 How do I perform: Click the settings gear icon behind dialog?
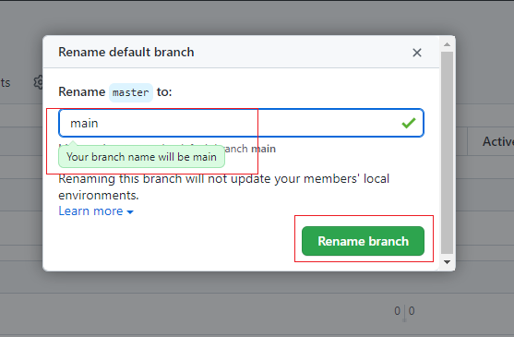(39, 82)
